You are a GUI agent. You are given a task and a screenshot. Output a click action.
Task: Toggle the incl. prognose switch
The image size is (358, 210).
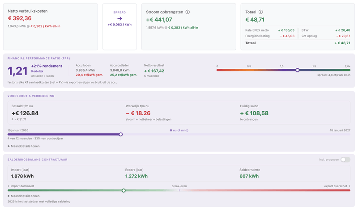coord(345,160)
